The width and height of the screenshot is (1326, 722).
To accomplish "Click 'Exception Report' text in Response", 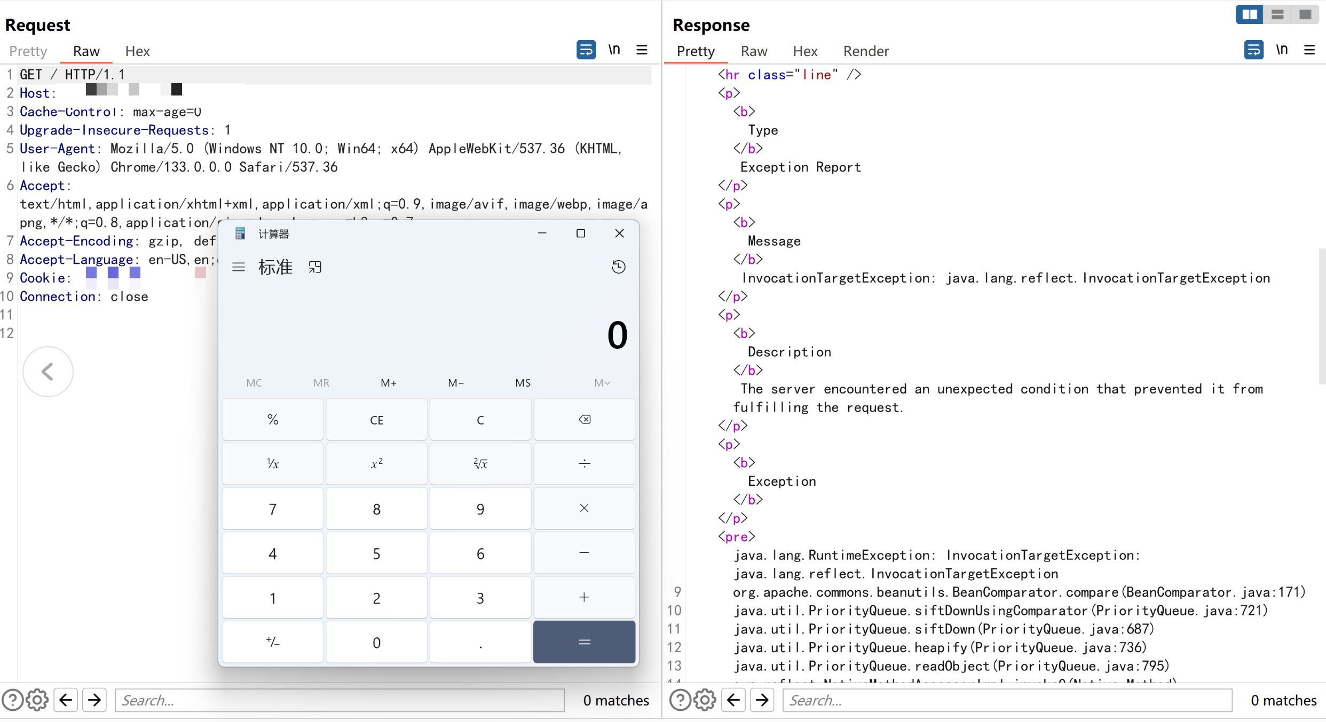I will tap(801, 167).
